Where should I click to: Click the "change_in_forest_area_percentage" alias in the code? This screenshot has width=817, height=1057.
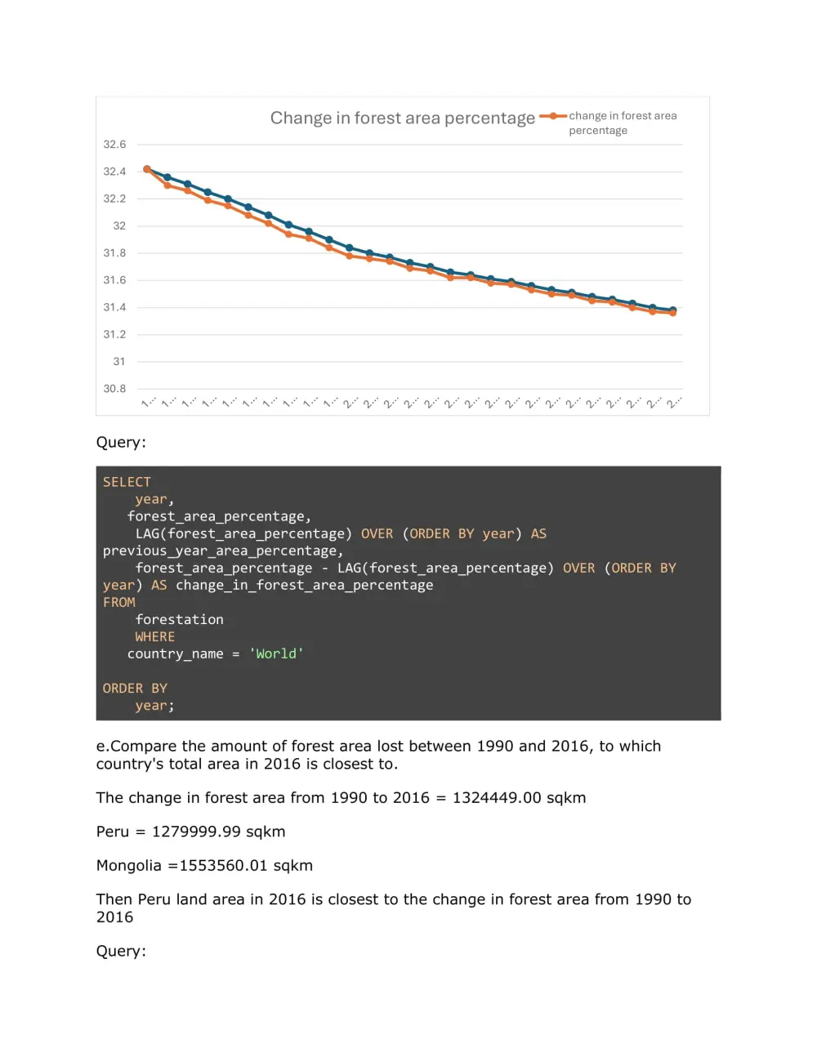pyautogui.click(x=305, y=585)
